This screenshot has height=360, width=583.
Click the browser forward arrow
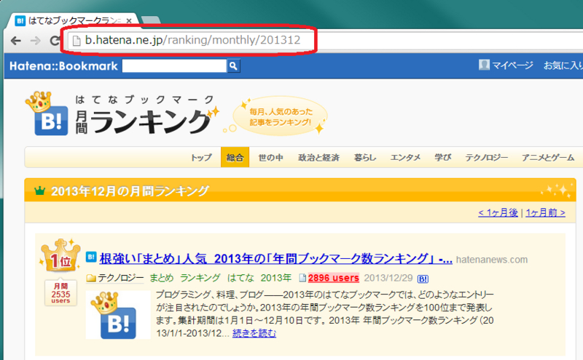pyautogui.click(x=35, y=41)
